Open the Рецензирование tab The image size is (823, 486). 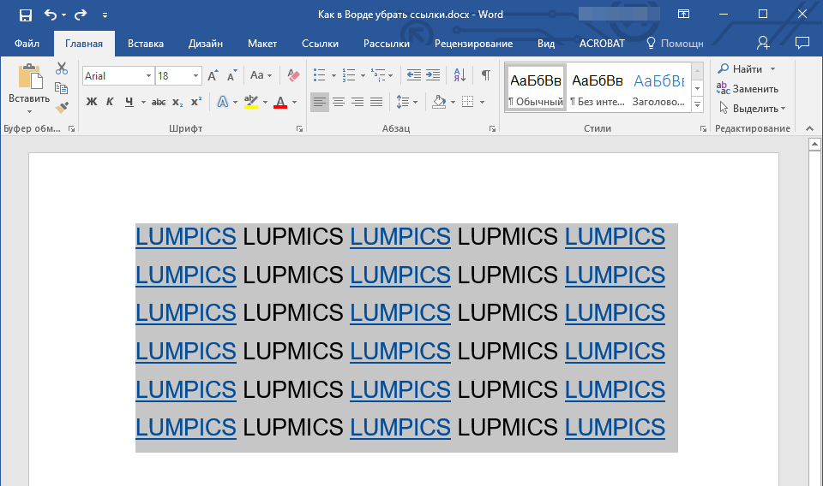click(x=473, y=44)
